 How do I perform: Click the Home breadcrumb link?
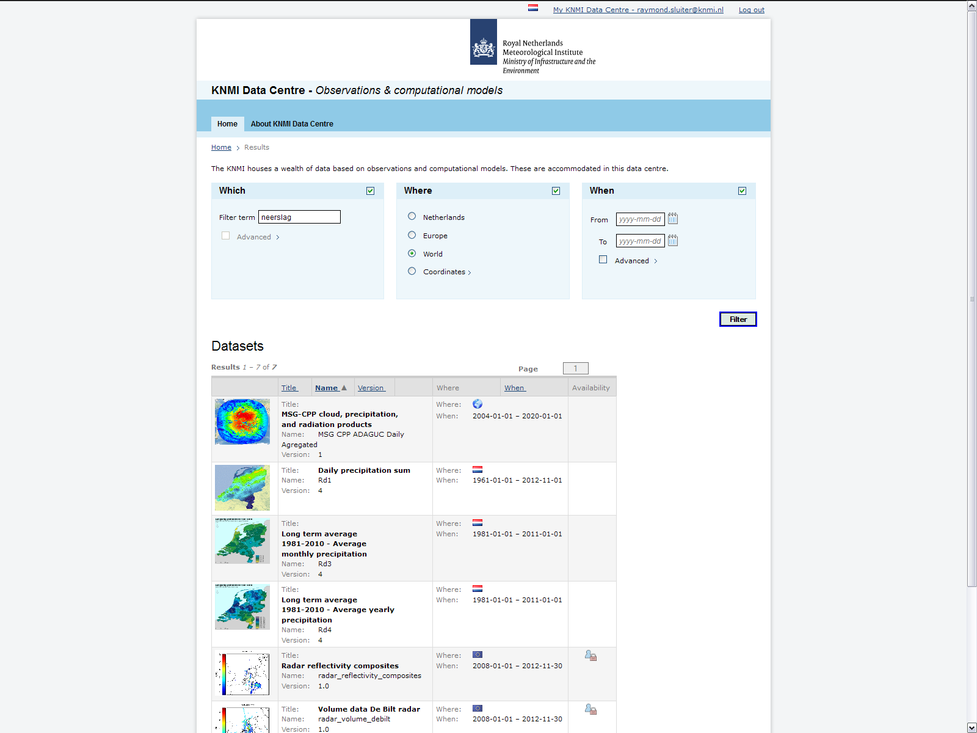click(x=221, y=147)
